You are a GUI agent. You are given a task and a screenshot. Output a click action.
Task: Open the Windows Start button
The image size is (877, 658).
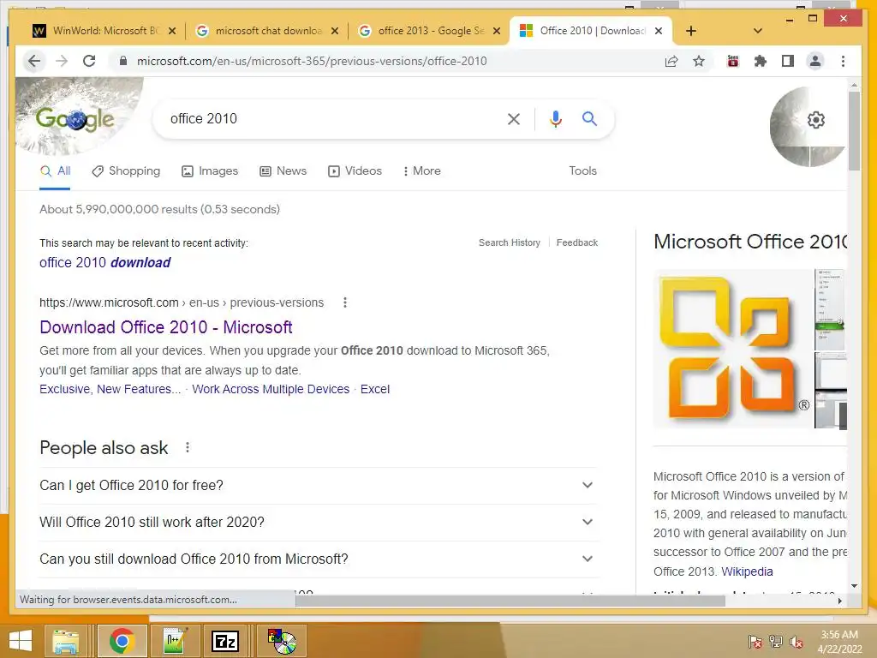click(21, 641)
